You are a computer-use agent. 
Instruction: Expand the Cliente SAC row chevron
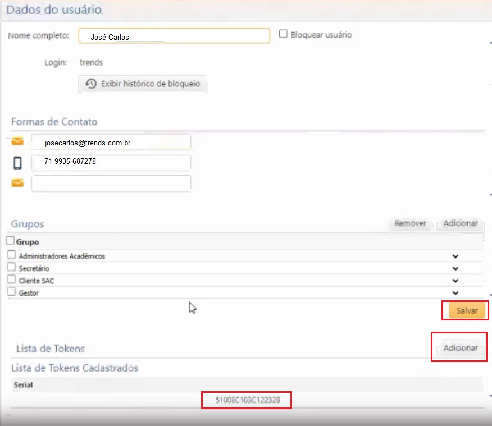pos(455,281)
